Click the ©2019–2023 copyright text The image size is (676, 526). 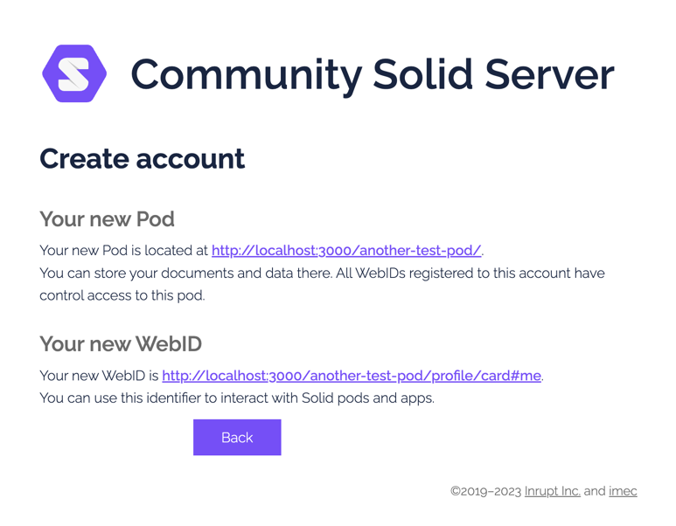(486, 491)
